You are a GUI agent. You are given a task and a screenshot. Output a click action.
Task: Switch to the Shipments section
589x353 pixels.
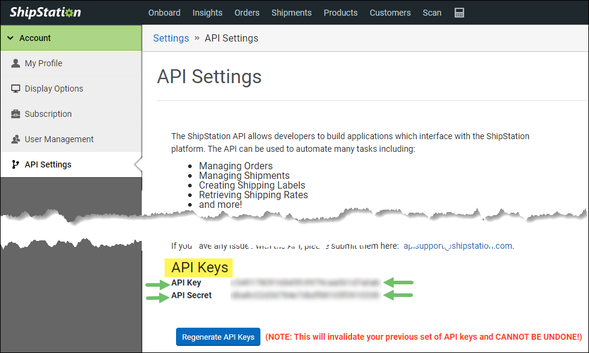click(x=291, y=13)
